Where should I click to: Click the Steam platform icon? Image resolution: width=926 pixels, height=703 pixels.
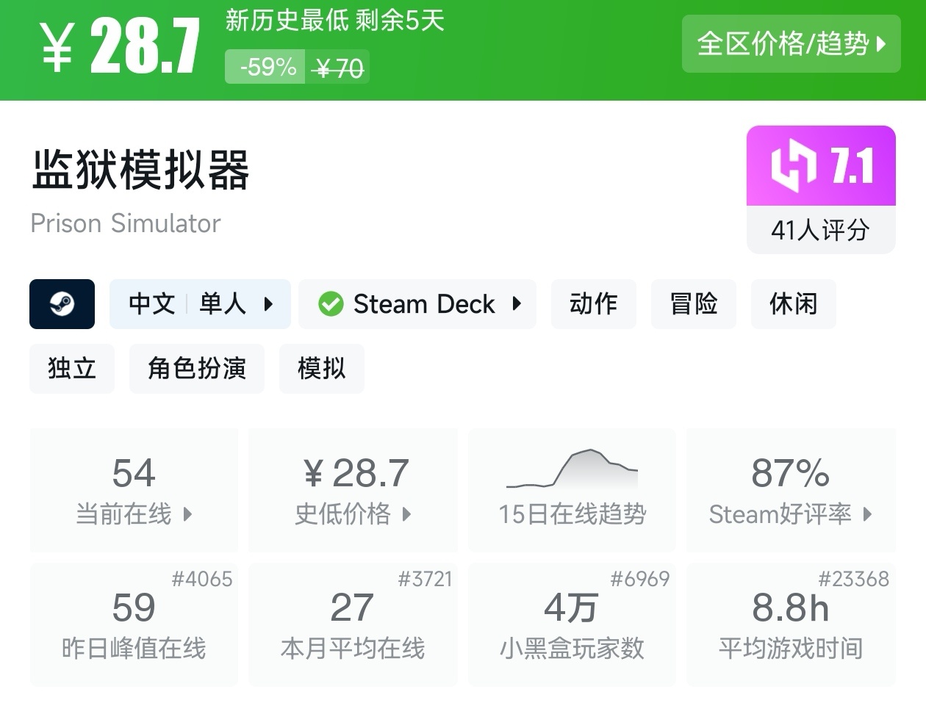point(62,303)
